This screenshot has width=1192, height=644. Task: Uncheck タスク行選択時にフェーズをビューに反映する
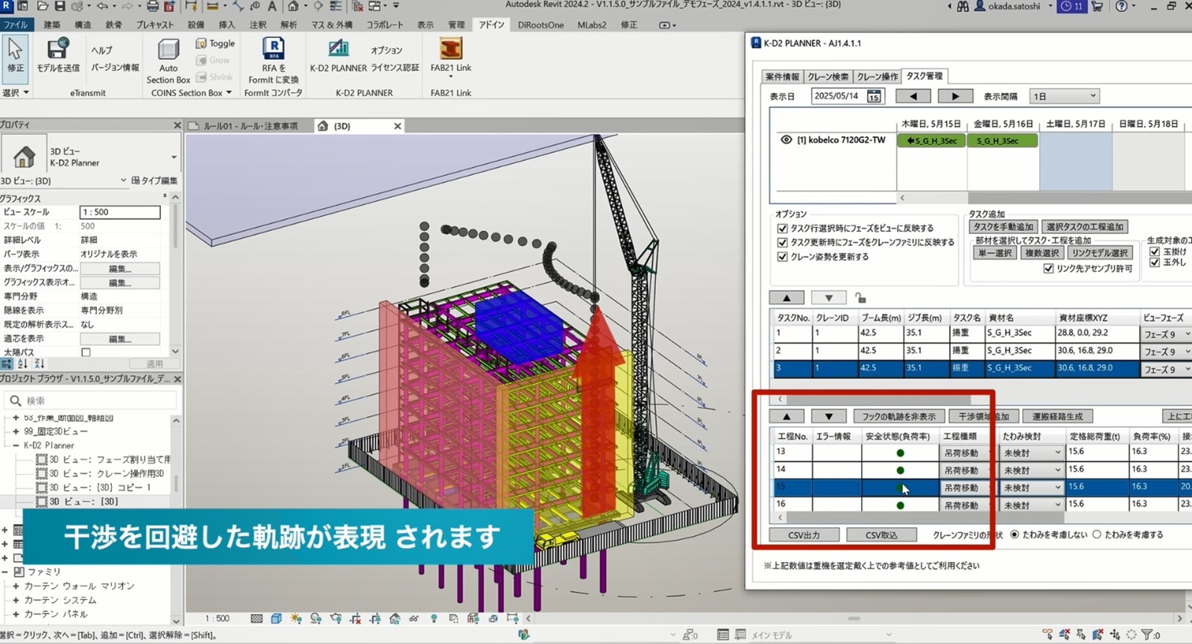[x=782, y=228]
